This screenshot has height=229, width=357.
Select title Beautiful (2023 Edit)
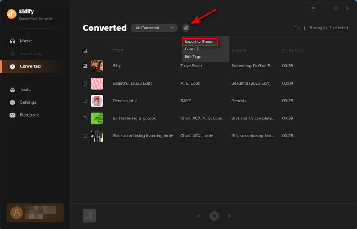(132, 83)
